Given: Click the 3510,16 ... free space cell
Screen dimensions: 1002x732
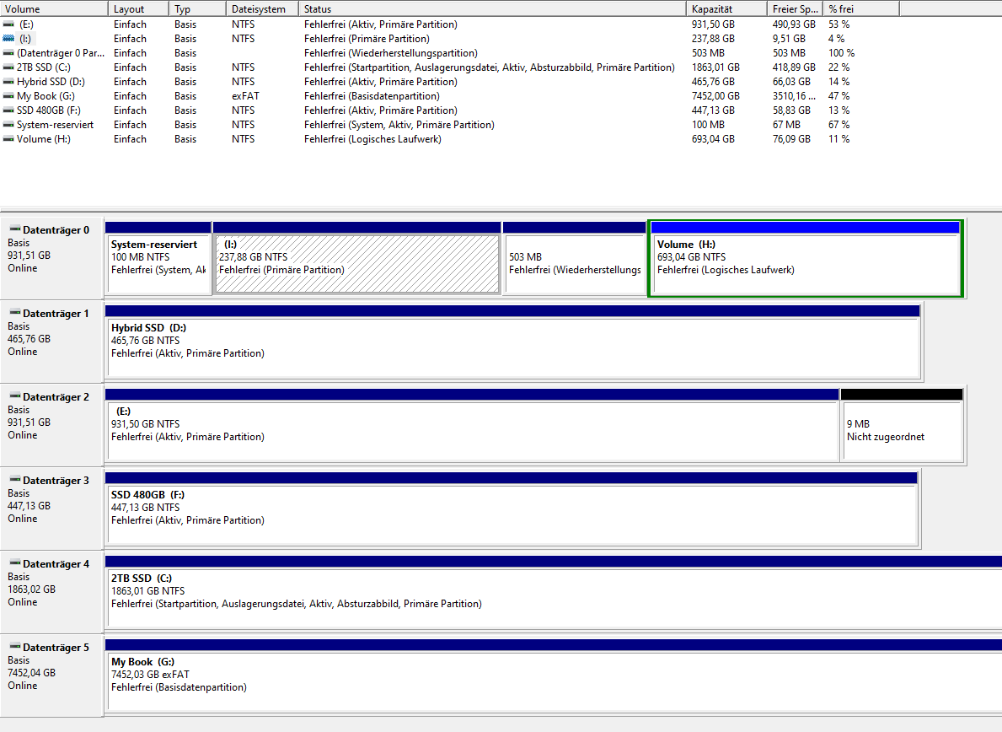Looking at the screenshot, I should click(x=794, y=96).
